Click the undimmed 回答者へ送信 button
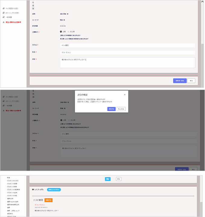 pos(180,81)
